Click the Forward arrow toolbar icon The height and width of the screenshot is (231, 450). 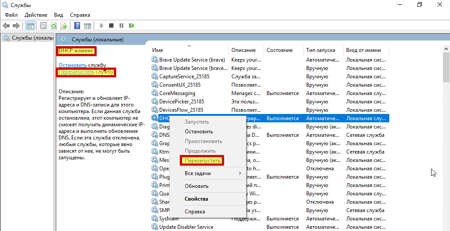[16, 26]
